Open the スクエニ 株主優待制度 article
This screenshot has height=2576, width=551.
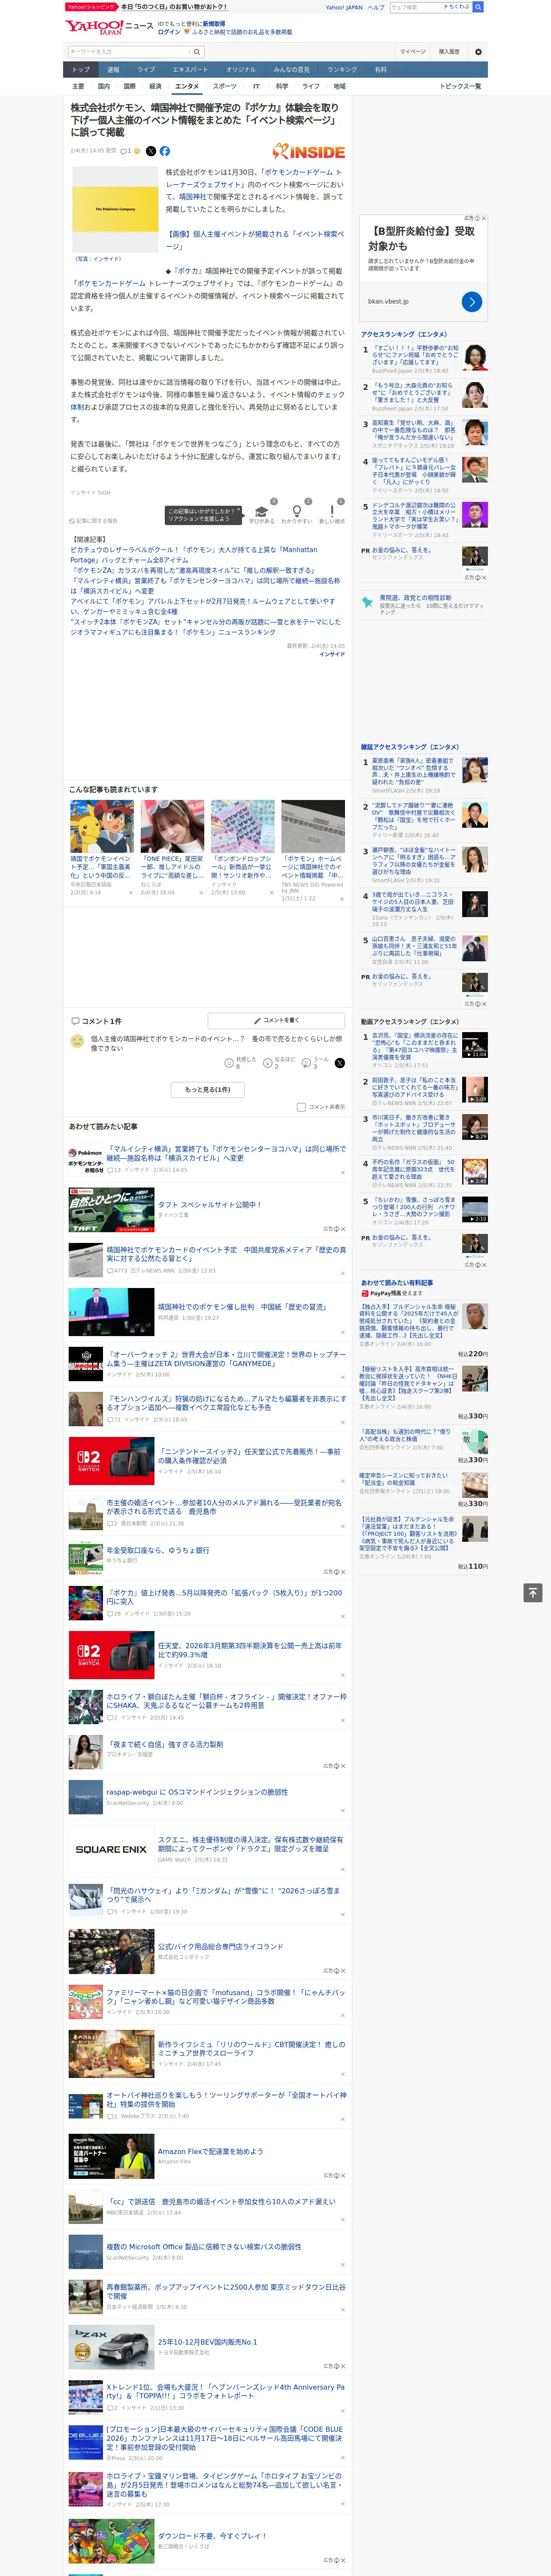tap(250, 1843)
